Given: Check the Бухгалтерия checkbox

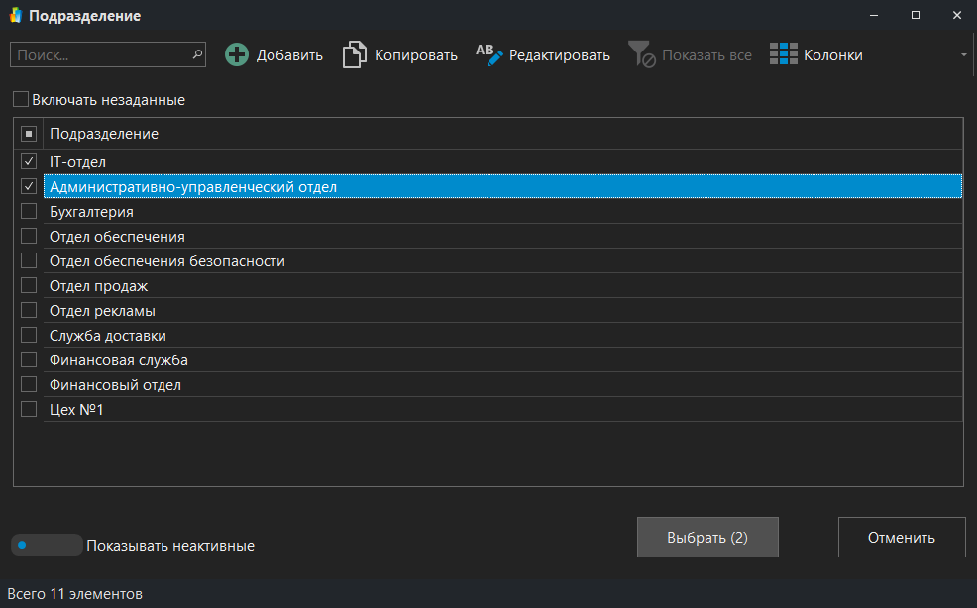Looking at the screenshot, I should (29, 212).
